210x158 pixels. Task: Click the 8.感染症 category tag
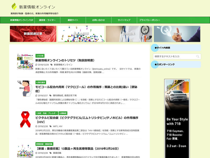coord(63,113)
